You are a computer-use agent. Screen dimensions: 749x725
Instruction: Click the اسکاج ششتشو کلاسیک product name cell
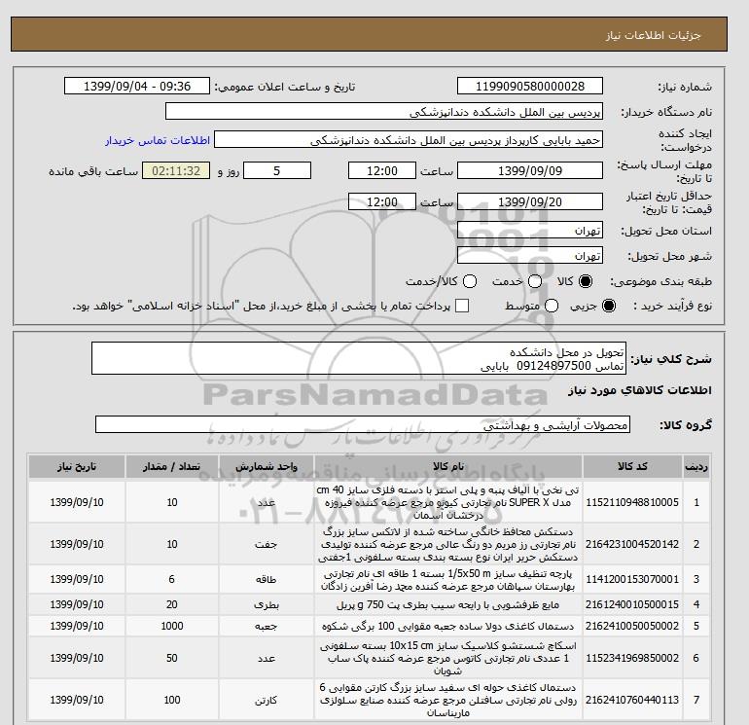(x=448, y=658)
